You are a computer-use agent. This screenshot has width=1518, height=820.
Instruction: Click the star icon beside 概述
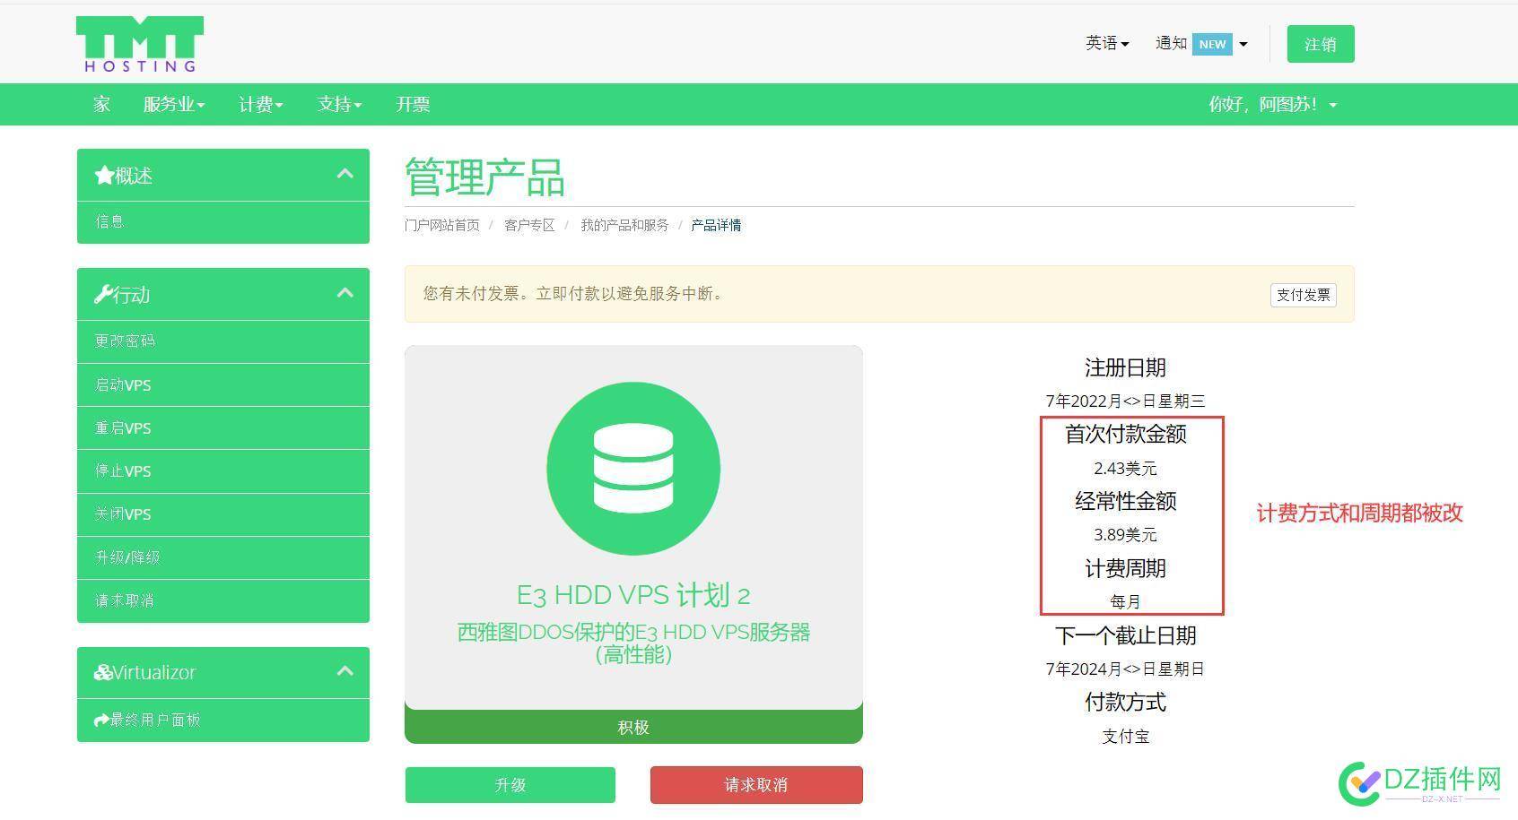[104, 176]
